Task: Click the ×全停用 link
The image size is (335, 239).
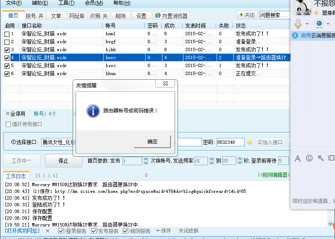Action: (16, 114)
